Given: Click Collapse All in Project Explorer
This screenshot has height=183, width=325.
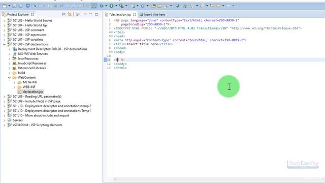Looking at the screenshot, I should click(x=63, y=14).
